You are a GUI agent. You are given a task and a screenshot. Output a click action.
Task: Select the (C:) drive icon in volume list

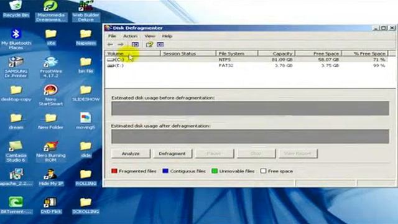click(111, 60)
